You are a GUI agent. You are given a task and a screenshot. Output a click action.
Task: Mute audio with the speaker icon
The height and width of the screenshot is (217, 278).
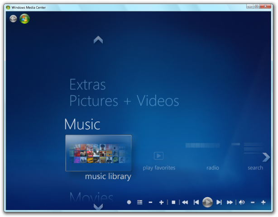[x=242, y=202]
